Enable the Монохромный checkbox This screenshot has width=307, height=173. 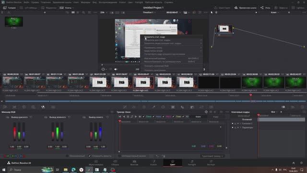67,156
